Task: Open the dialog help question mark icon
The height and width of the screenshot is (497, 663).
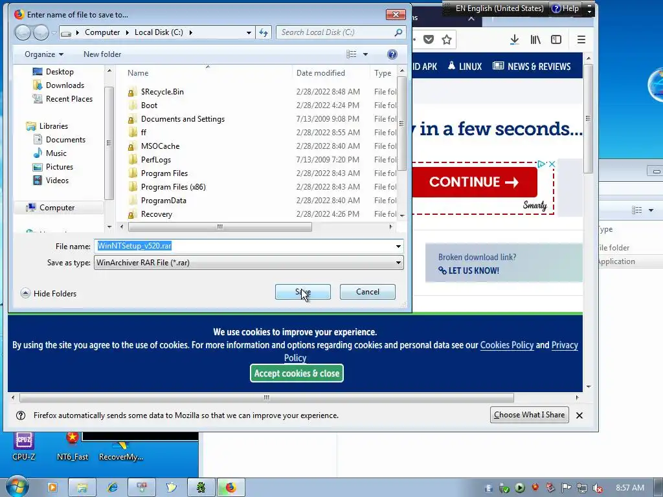Action: (x=392, y=54)
